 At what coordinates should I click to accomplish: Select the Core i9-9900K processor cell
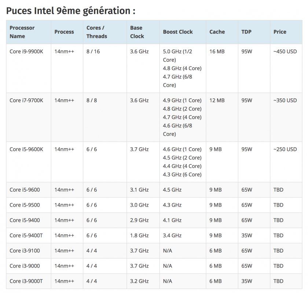[x=26, y=51]
